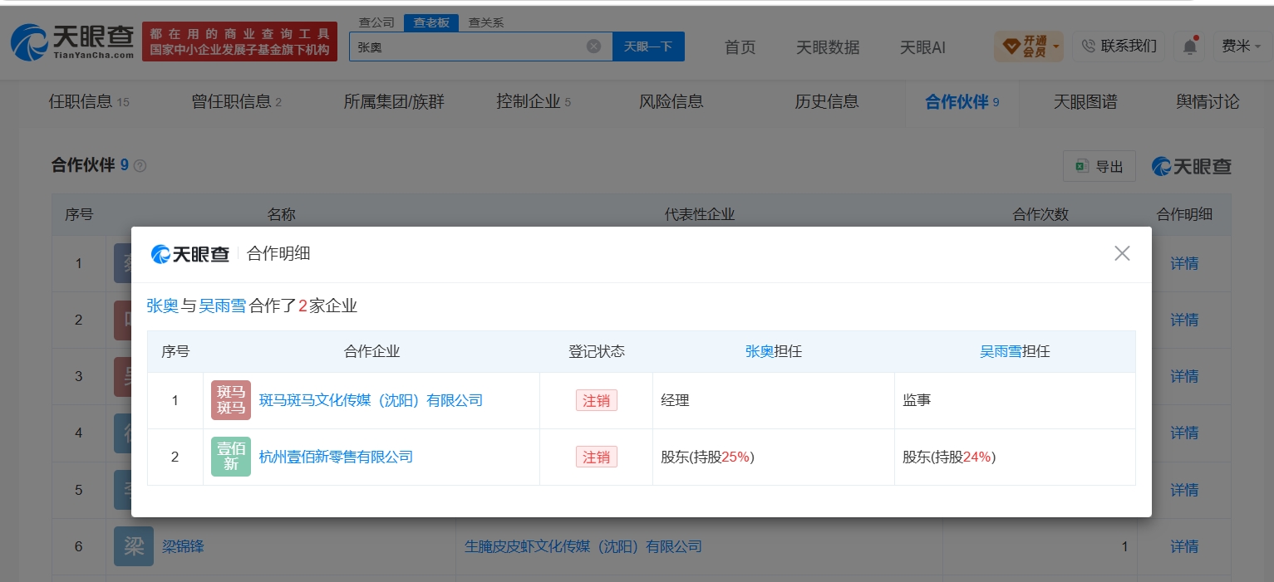Click 吴雨雪 link in 担任 column header

[1001, 351]
